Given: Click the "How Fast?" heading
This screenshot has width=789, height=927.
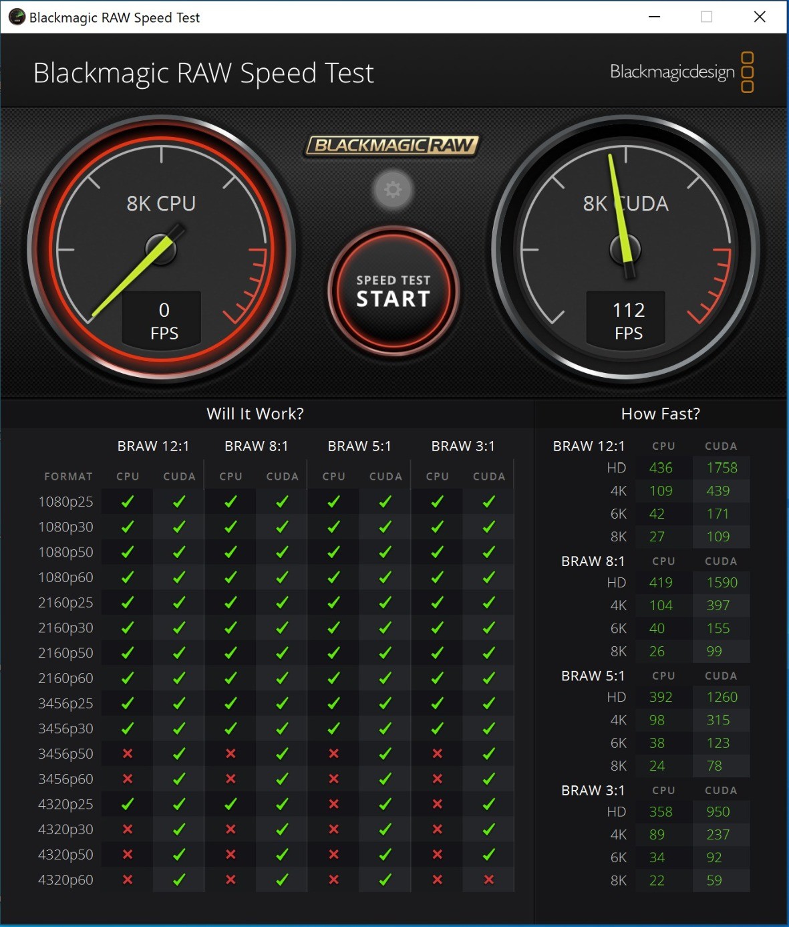Looking at the screenshot, I should pos(661,414).
